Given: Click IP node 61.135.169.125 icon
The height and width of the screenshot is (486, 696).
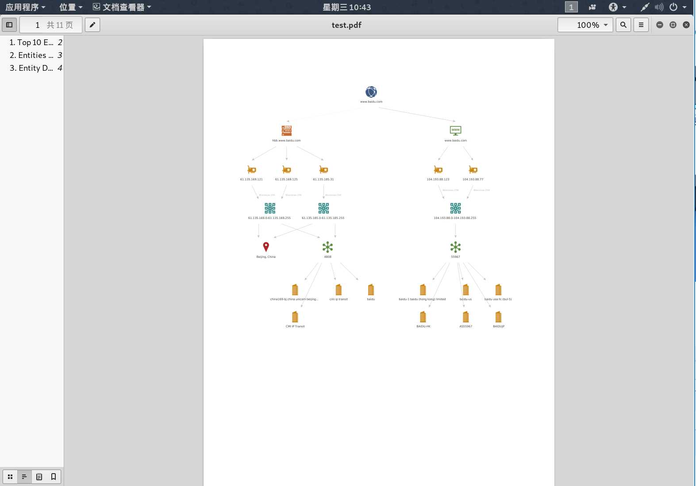Looking at the screenshot, I should click(x=287, y=170).
